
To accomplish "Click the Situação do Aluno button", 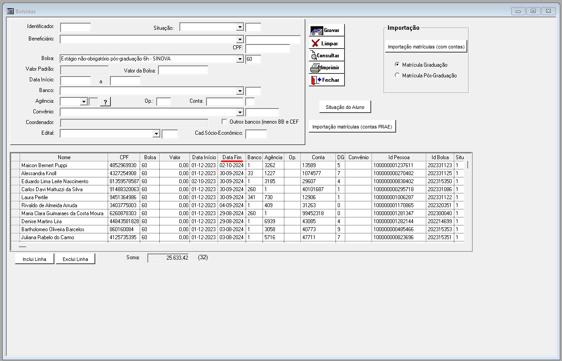I will coord(345,107).
